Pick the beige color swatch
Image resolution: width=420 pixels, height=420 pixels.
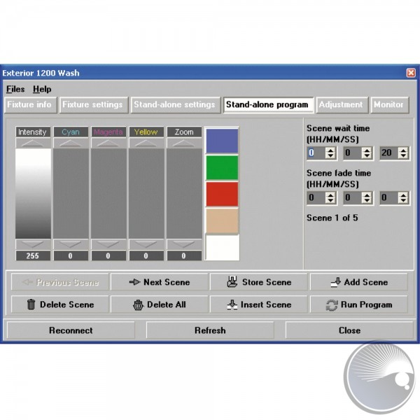tap(222, 220)
